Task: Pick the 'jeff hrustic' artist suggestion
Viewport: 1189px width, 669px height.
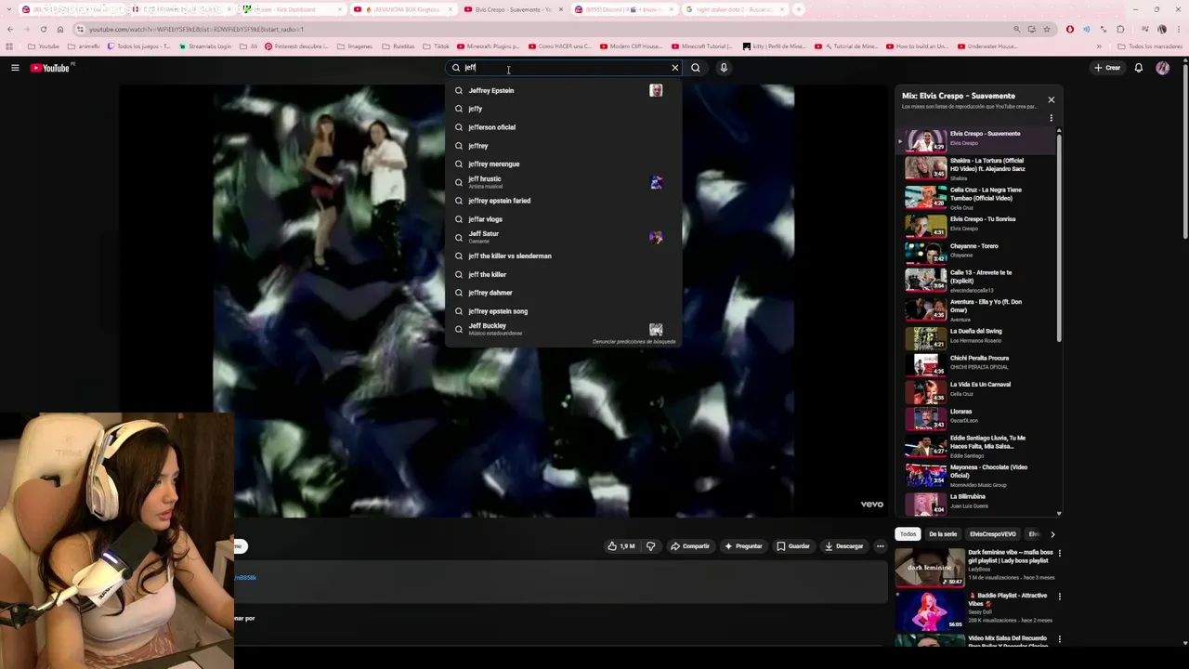Action: point(563,182)
